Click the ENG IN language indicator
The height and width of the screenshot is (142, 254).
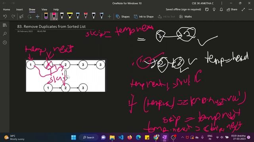click(x=210, y=137)
